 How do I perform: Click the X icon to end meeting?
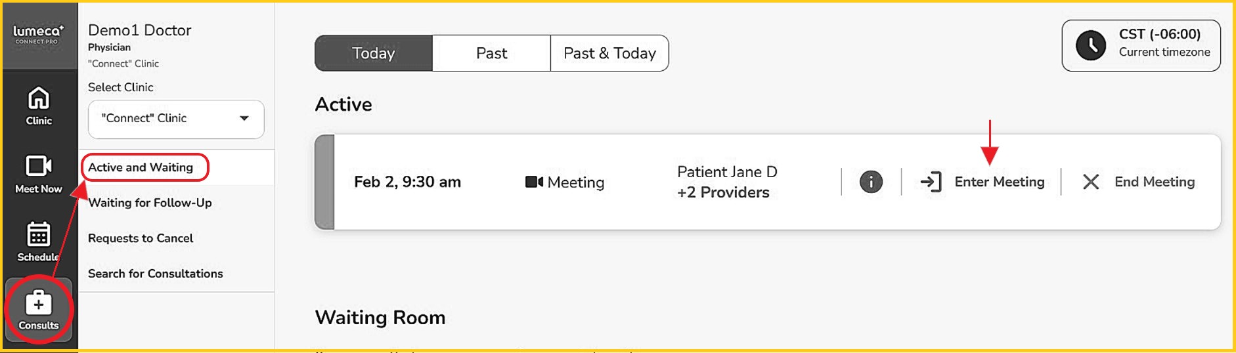(1091, 182)
